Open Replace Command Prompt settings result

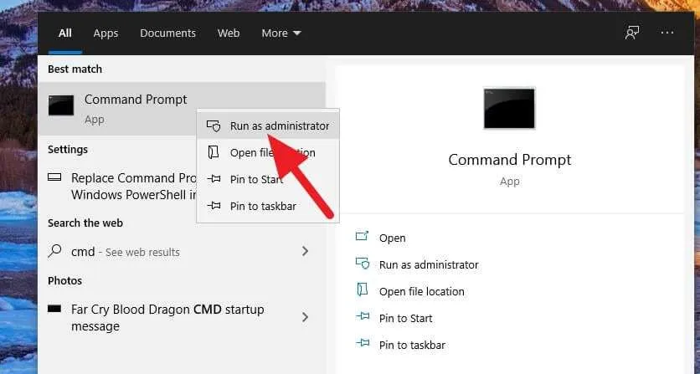(122, 186)
